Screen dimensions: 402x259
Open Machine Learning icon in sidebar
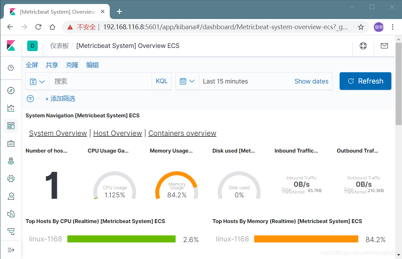11,179
